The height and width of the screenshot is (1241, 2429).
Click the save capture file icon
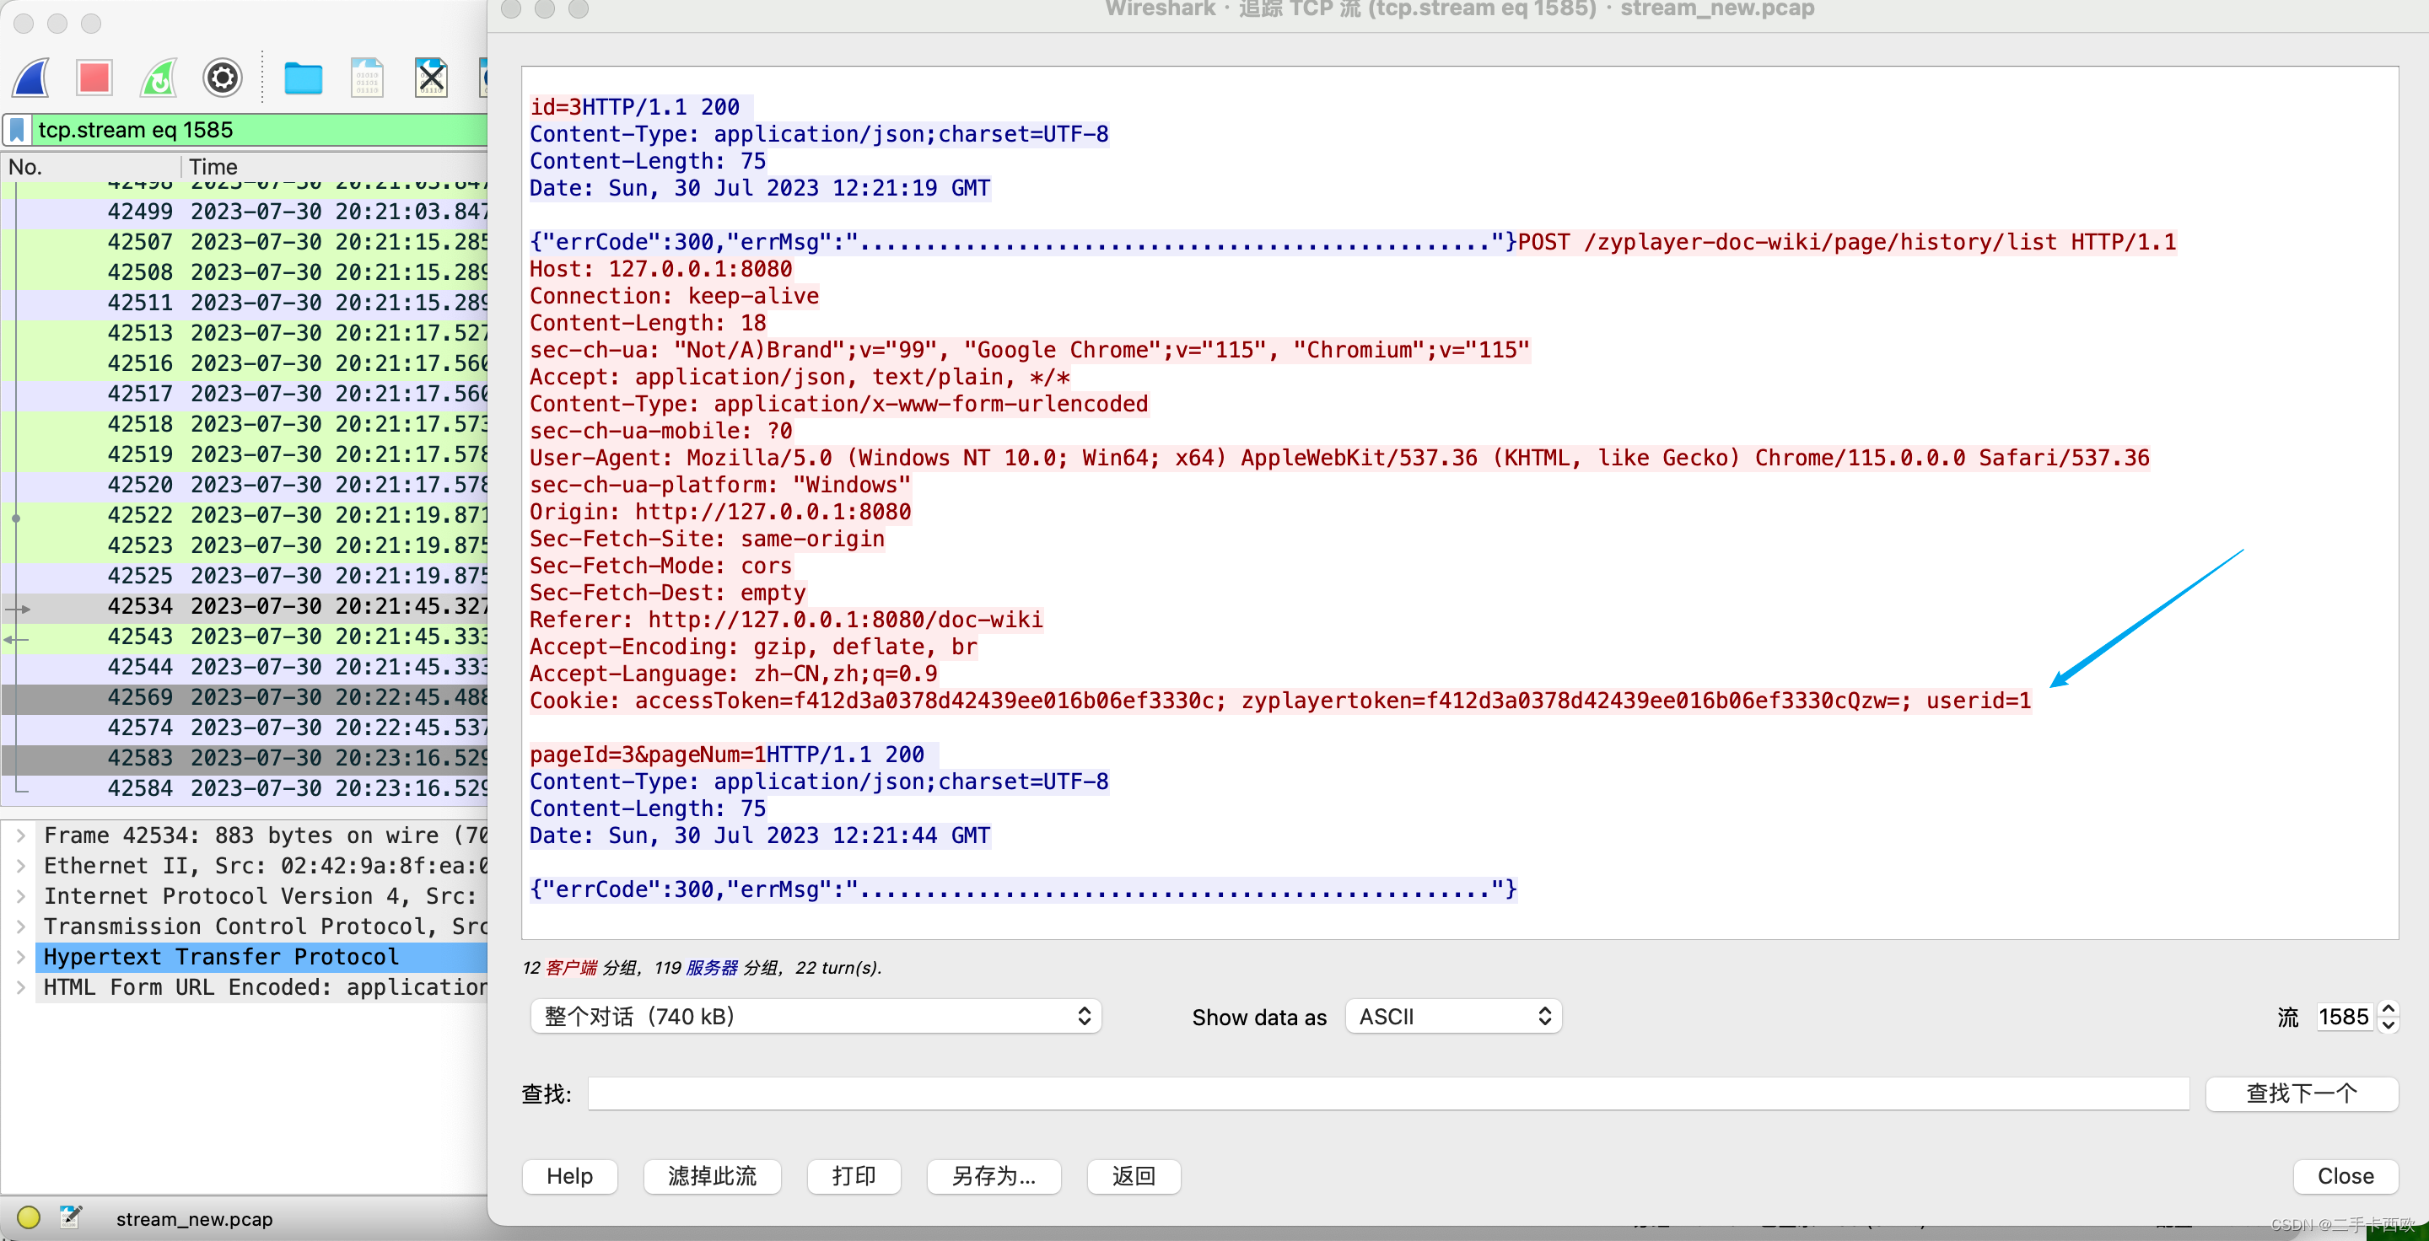[367, 78]
